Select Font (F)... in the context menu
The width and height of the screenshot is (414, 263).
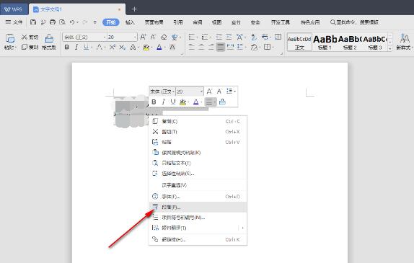pos(198,197)
